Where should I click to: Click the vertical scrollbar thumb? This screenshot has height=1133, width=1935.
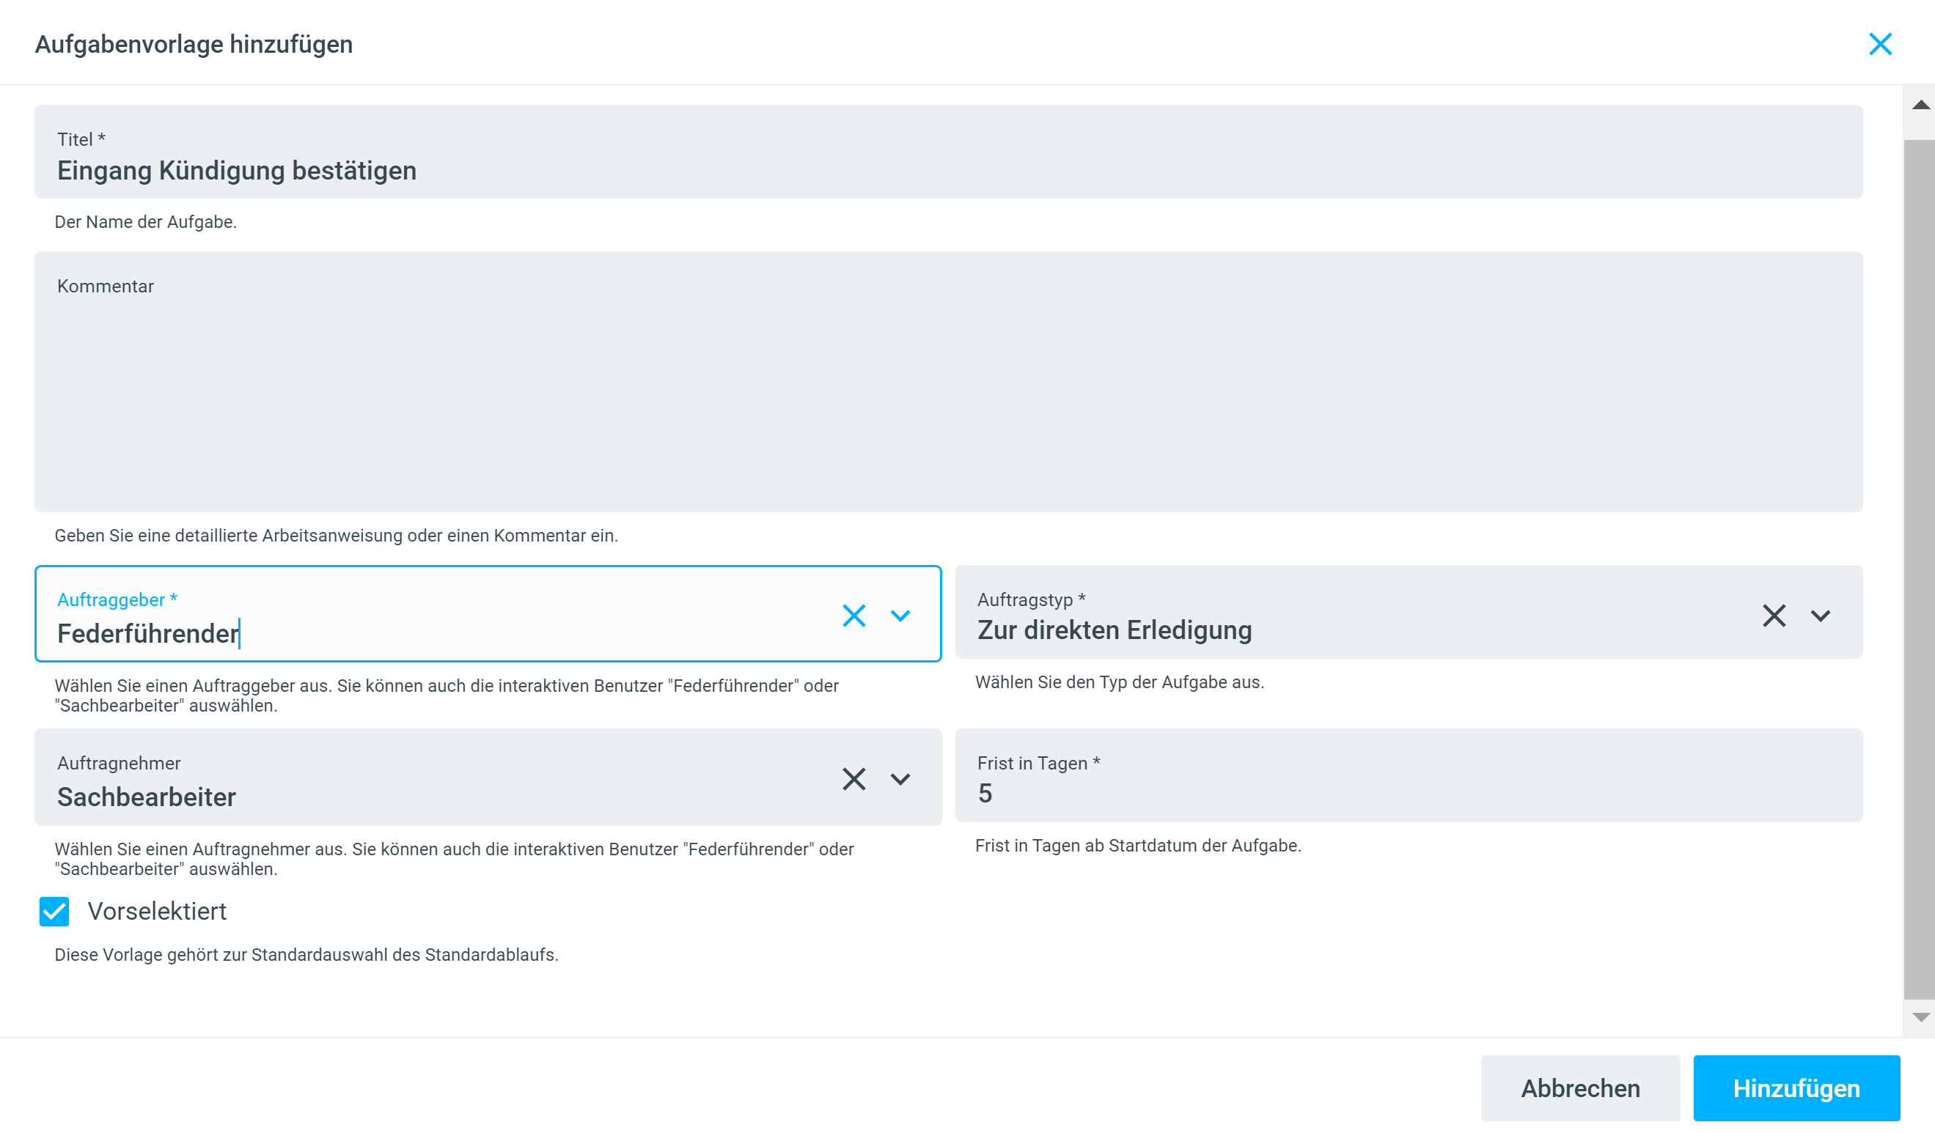pos(1919,568)
